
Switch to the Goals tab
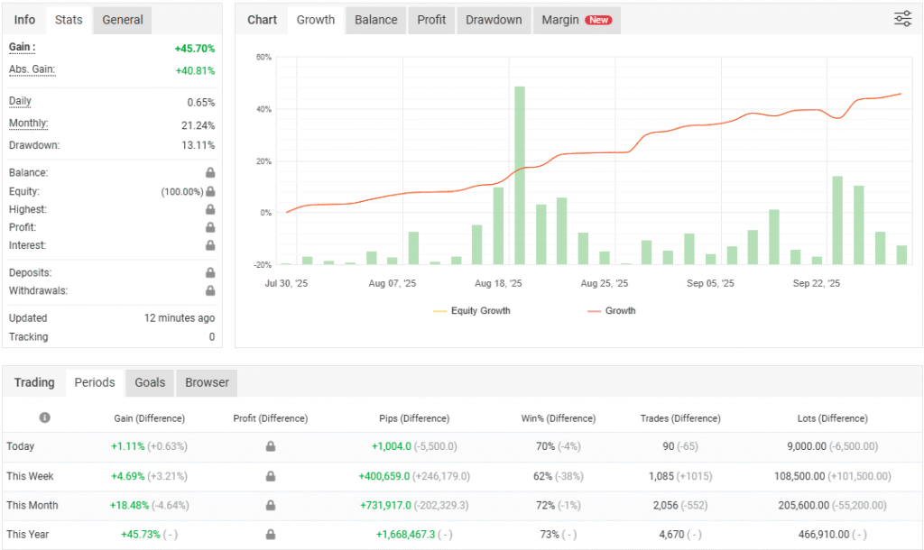tap(150, 382)
